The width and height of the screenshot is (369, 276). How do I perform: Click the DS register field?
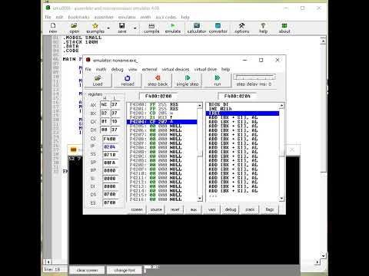click(x=111, y=194)
